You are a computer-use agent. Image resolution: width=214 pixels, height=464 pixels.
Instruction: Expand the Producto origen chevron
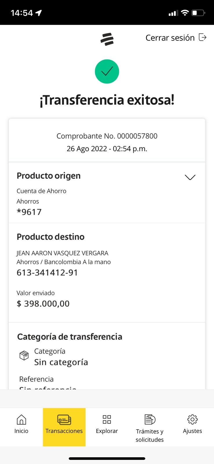[190, 177]
